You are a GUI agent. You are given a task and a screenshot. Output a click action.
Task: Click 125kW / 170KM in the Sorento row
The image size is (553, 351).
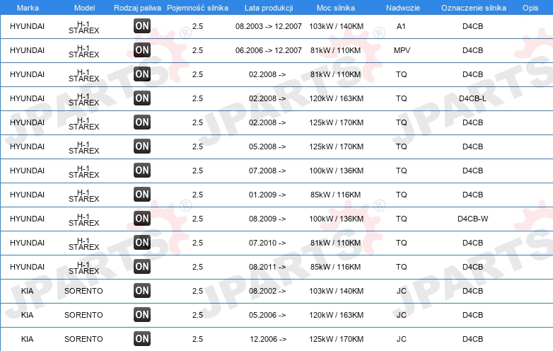336,339
